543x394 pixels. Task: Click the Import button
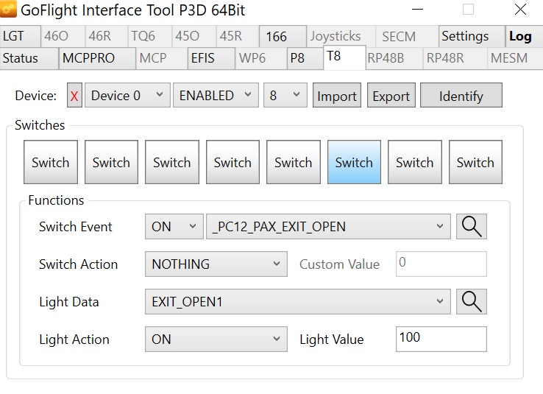point(337,96)
